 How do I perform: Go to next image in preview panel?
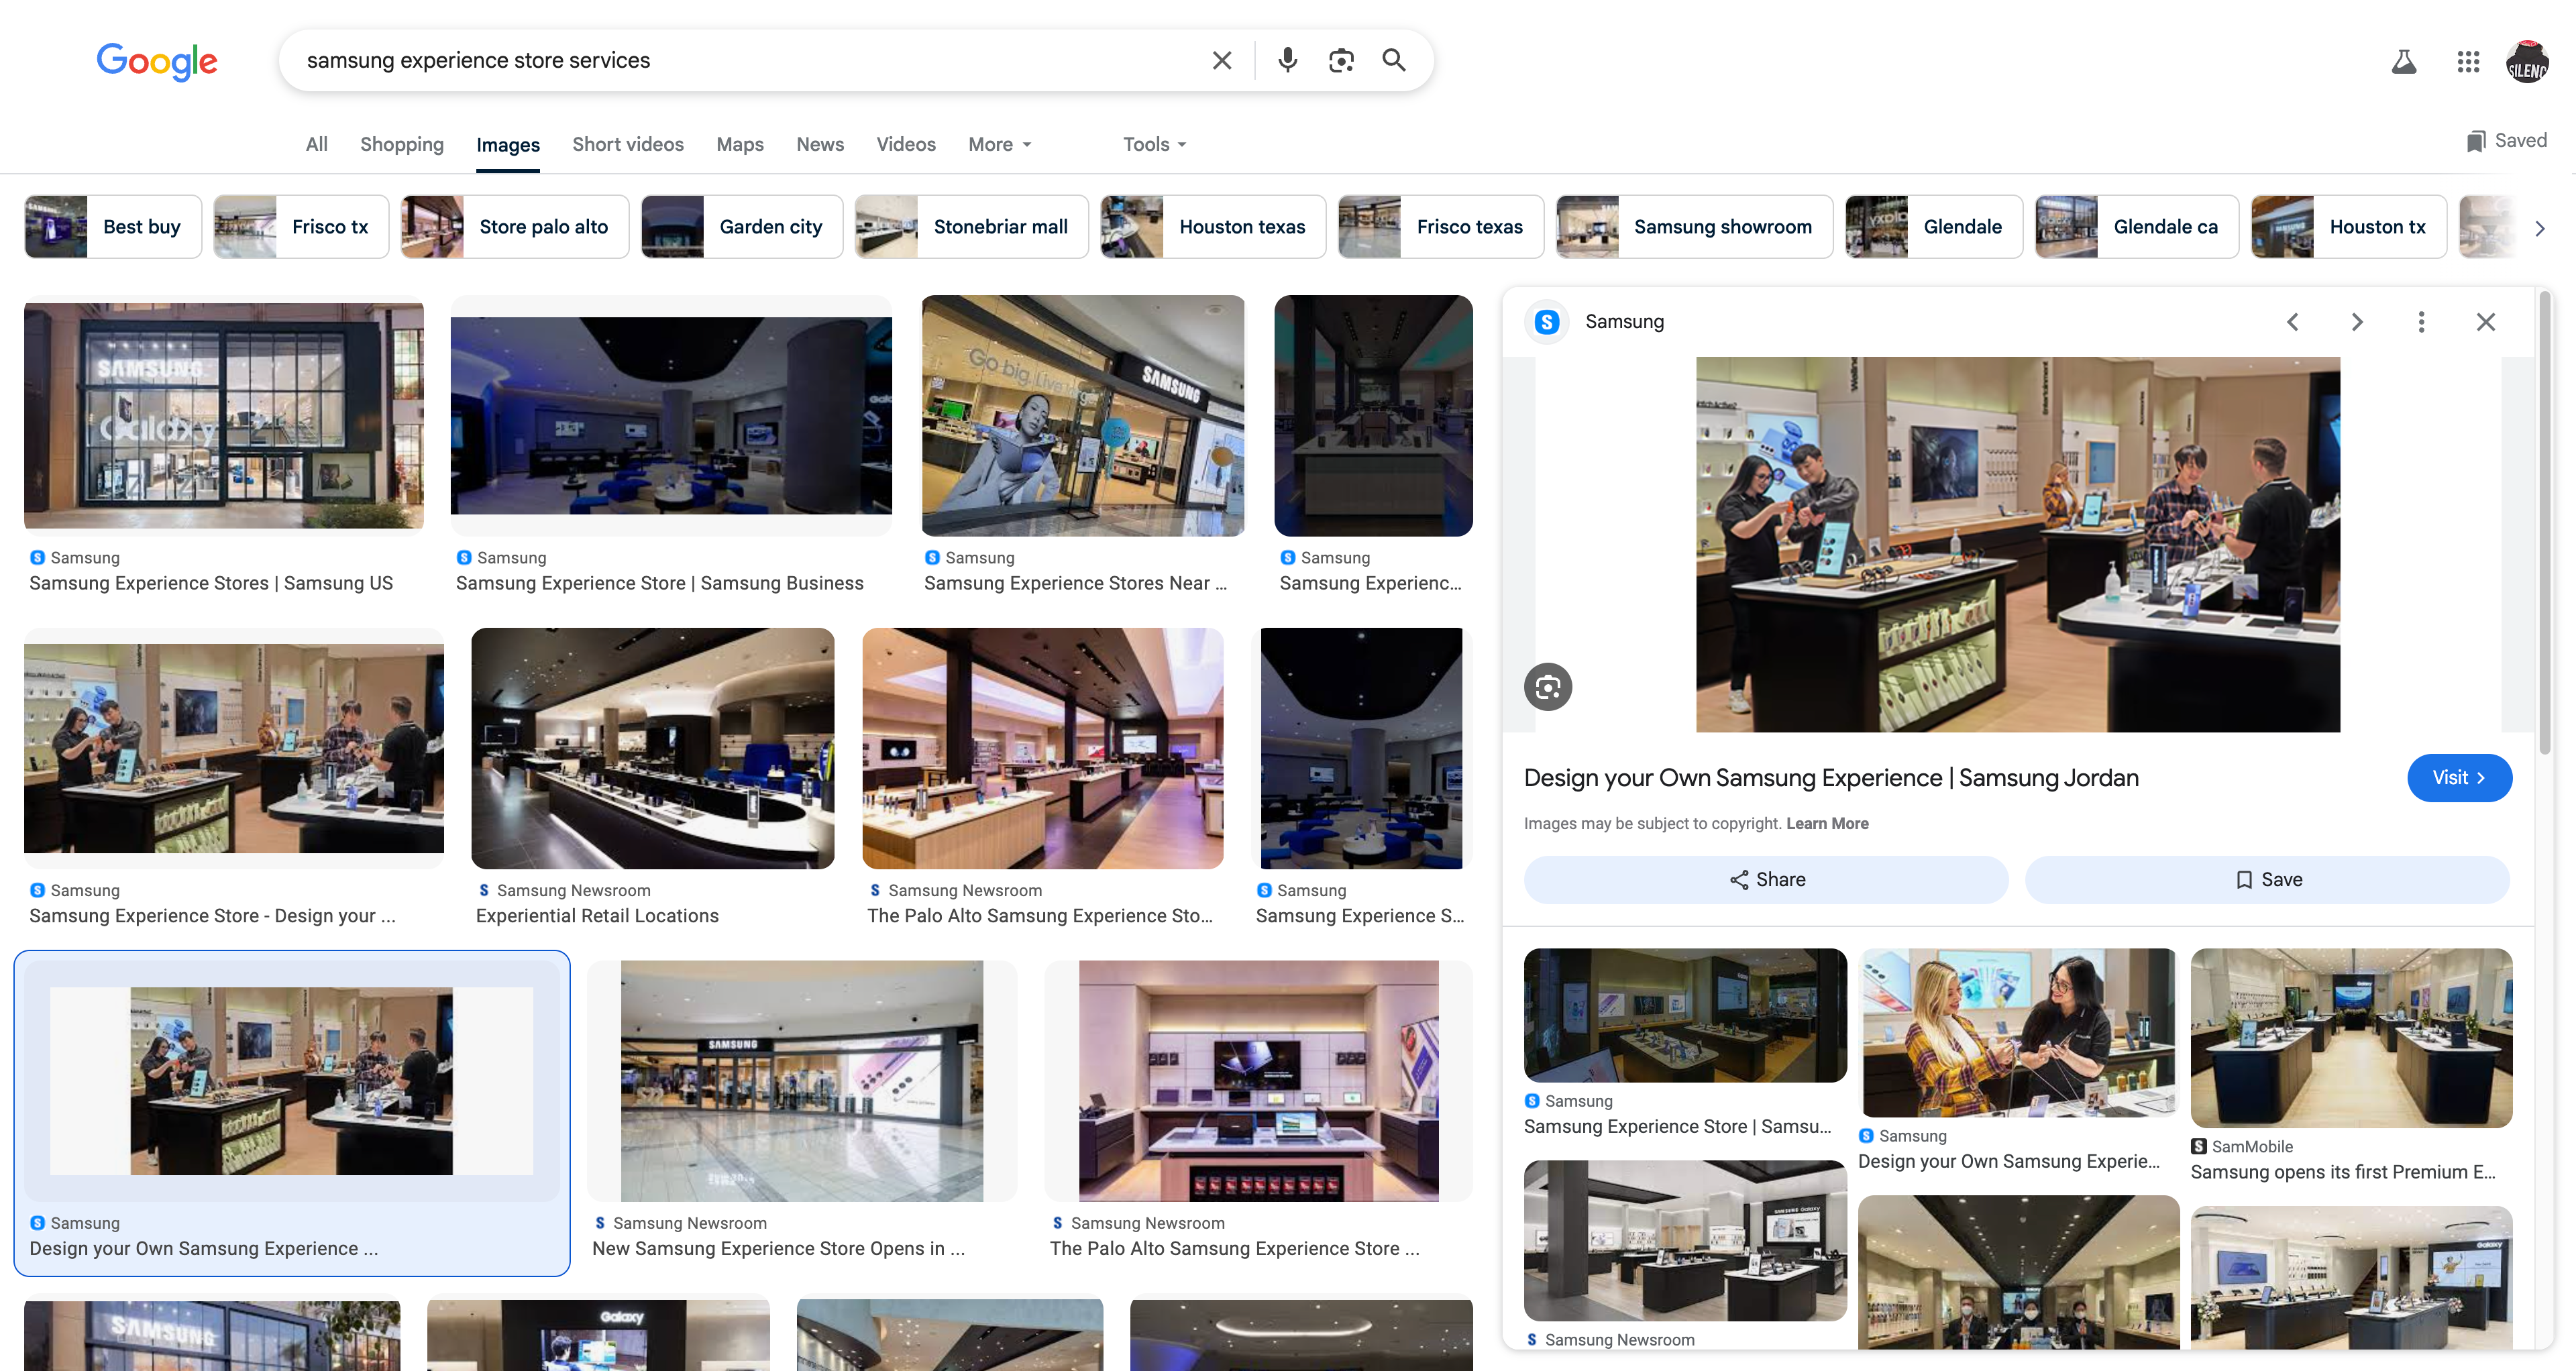click(2357, 322)
